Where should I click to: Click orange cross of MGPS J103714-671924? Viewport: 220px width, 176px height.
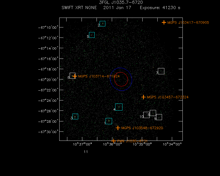click(75, 76)
